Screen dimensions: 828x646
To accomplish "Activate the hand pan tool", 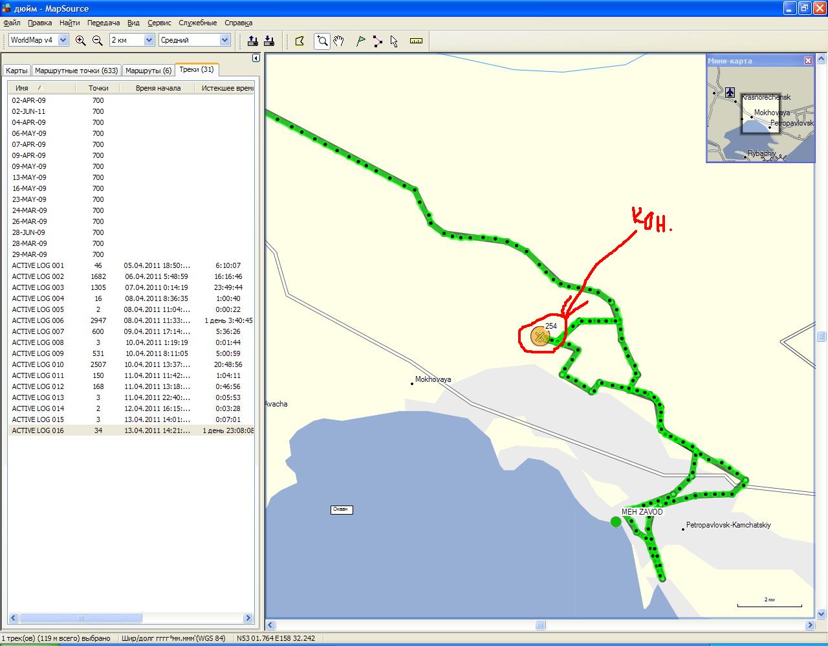I will 339,41.
